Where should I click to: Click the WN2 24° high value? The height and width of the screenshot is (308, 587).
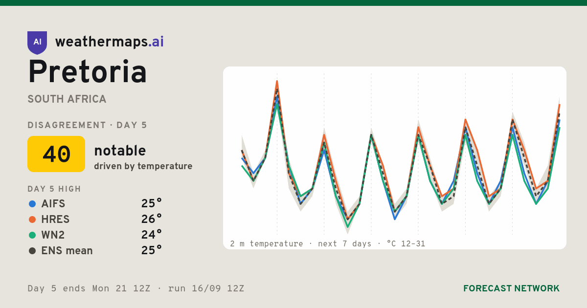pyautogui.click(x=152, y=235)
